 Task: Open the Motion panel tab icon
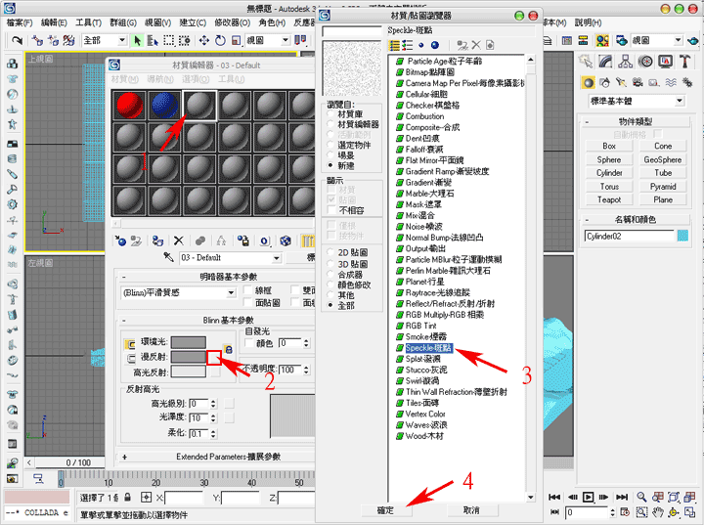[x=645, y=62]
